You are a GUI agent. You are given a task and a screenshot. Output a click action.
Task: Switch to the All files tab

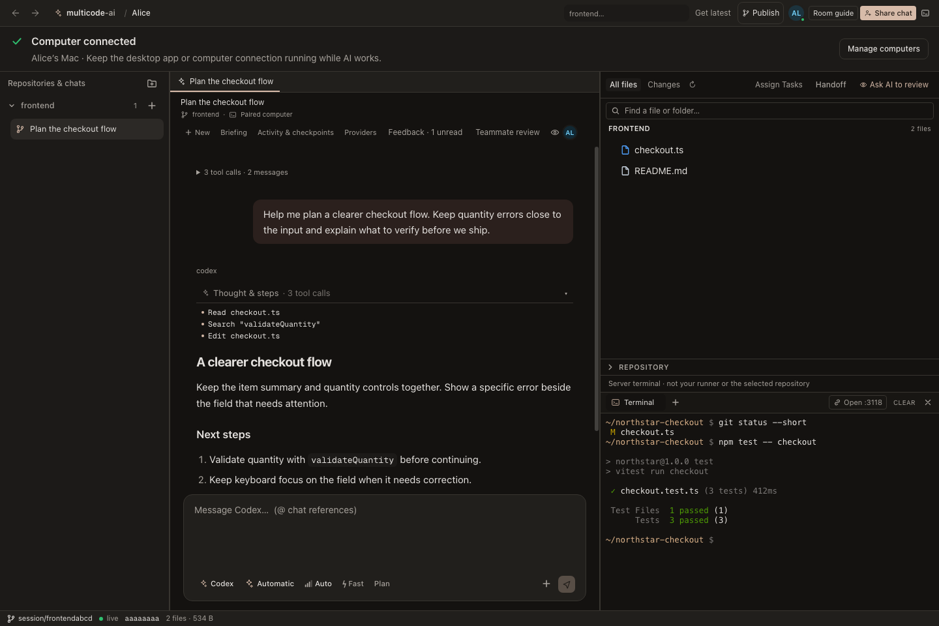(623, 85)
